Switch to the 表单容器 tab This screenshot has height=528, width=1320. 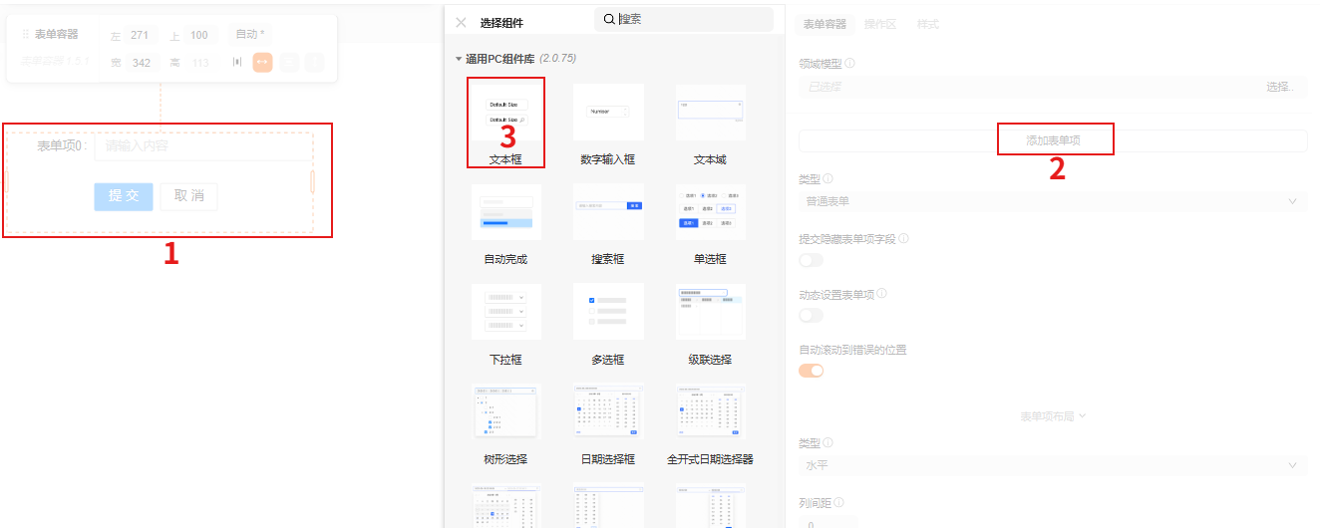pyautogui.click(x=825, y=24)
